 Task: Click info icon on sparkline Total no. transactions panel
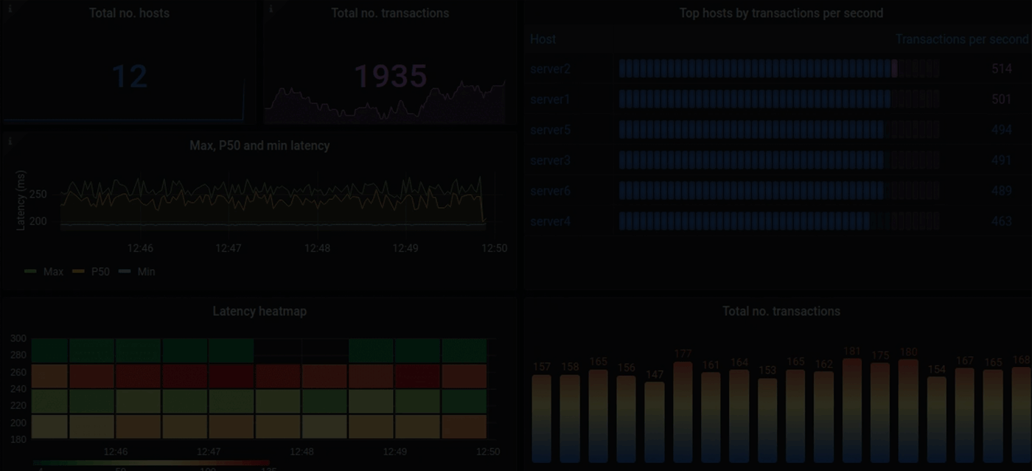[x=271, y=8]
